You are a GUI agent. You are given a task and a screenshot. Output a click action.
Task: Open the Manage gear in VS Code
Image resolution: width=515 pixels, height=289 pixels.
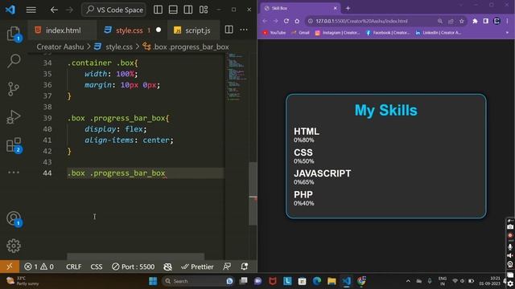coord(14,246)
